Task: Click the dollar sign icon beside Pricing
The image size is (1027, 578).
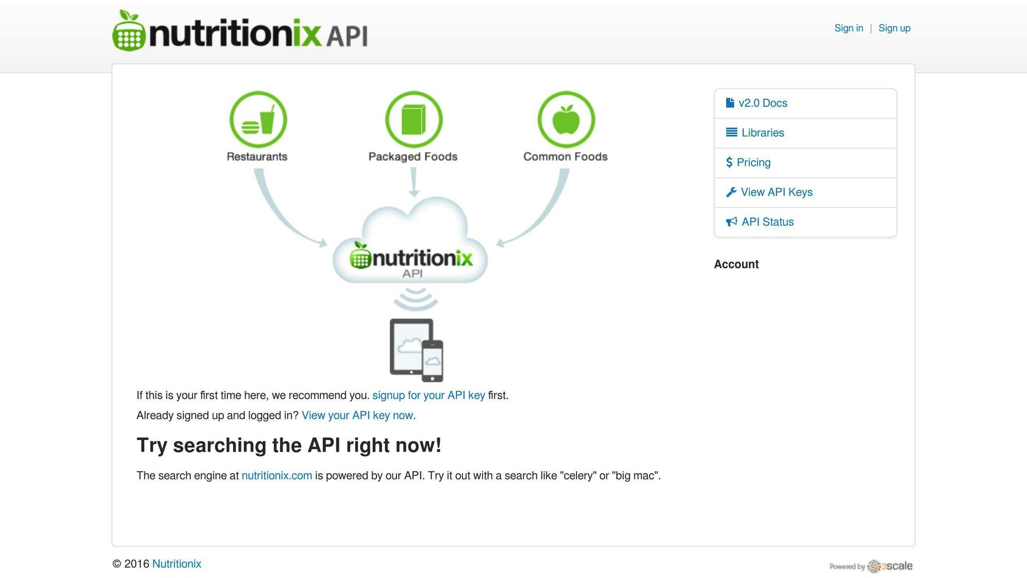Action: pyautogui.click(x=729, y=162)
